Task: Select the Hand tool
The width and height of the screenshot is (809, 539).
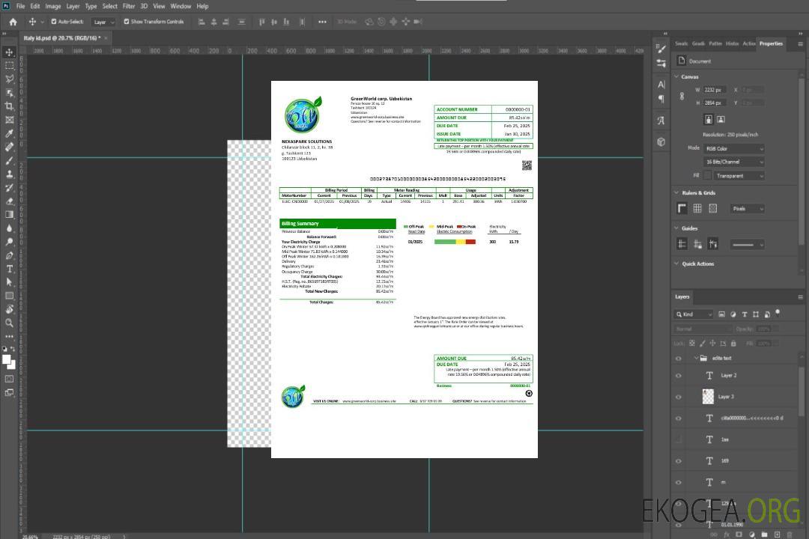Action: (x=9, y=309)
